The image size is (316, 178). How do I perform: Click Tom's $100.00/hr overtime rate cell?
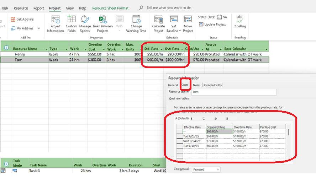click(x=174, y=60)
